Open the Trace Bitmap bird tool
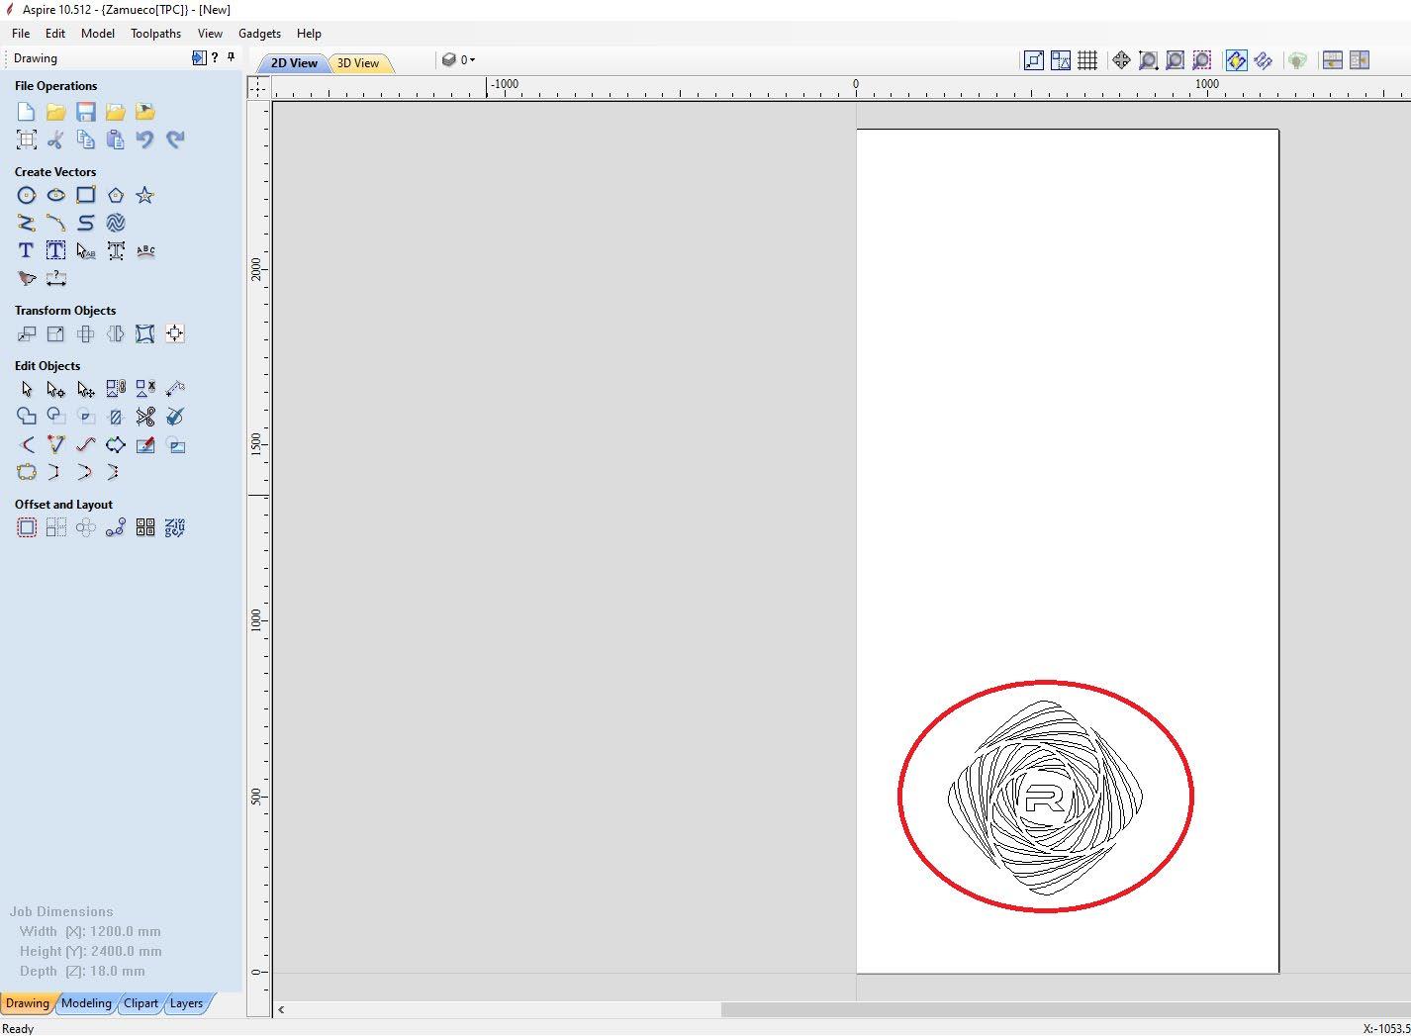Image resolution: width=1411 pixels, height=1036 pixels. 27,278
